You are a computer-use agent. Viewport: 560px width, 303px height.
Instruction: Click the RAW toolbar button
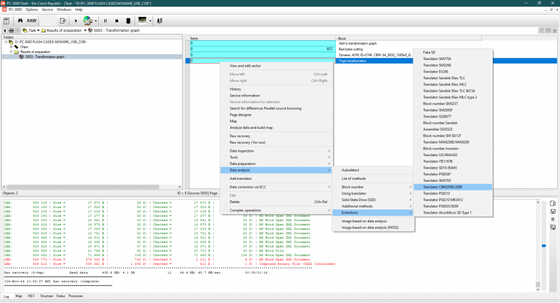(x=32, y=20)
